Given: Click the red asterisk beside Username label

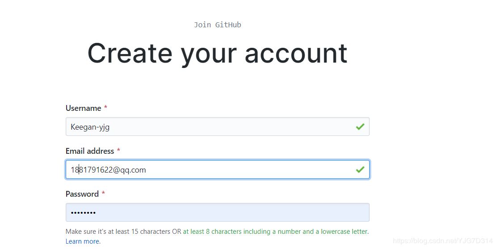Looking at the screenshot, I should click(105, 108).
